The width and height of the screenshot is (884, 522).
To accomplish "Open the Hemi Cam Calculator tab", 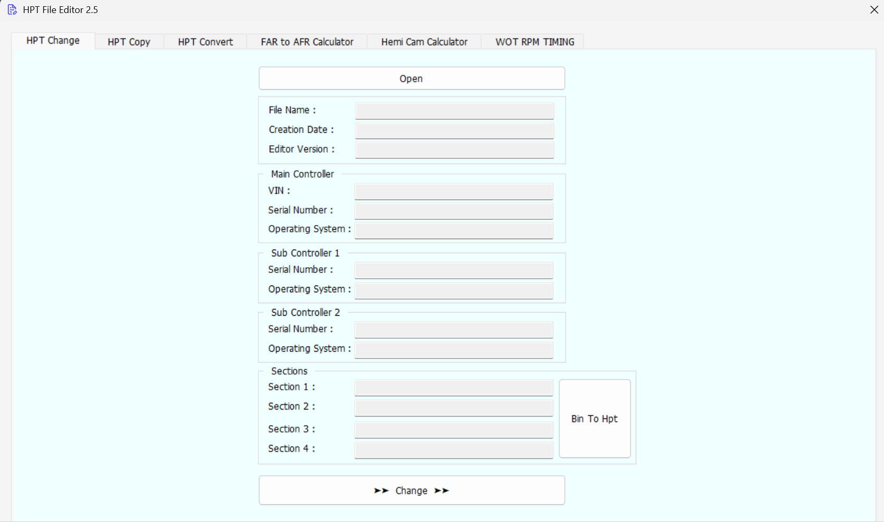I will (x=424, y=42).
